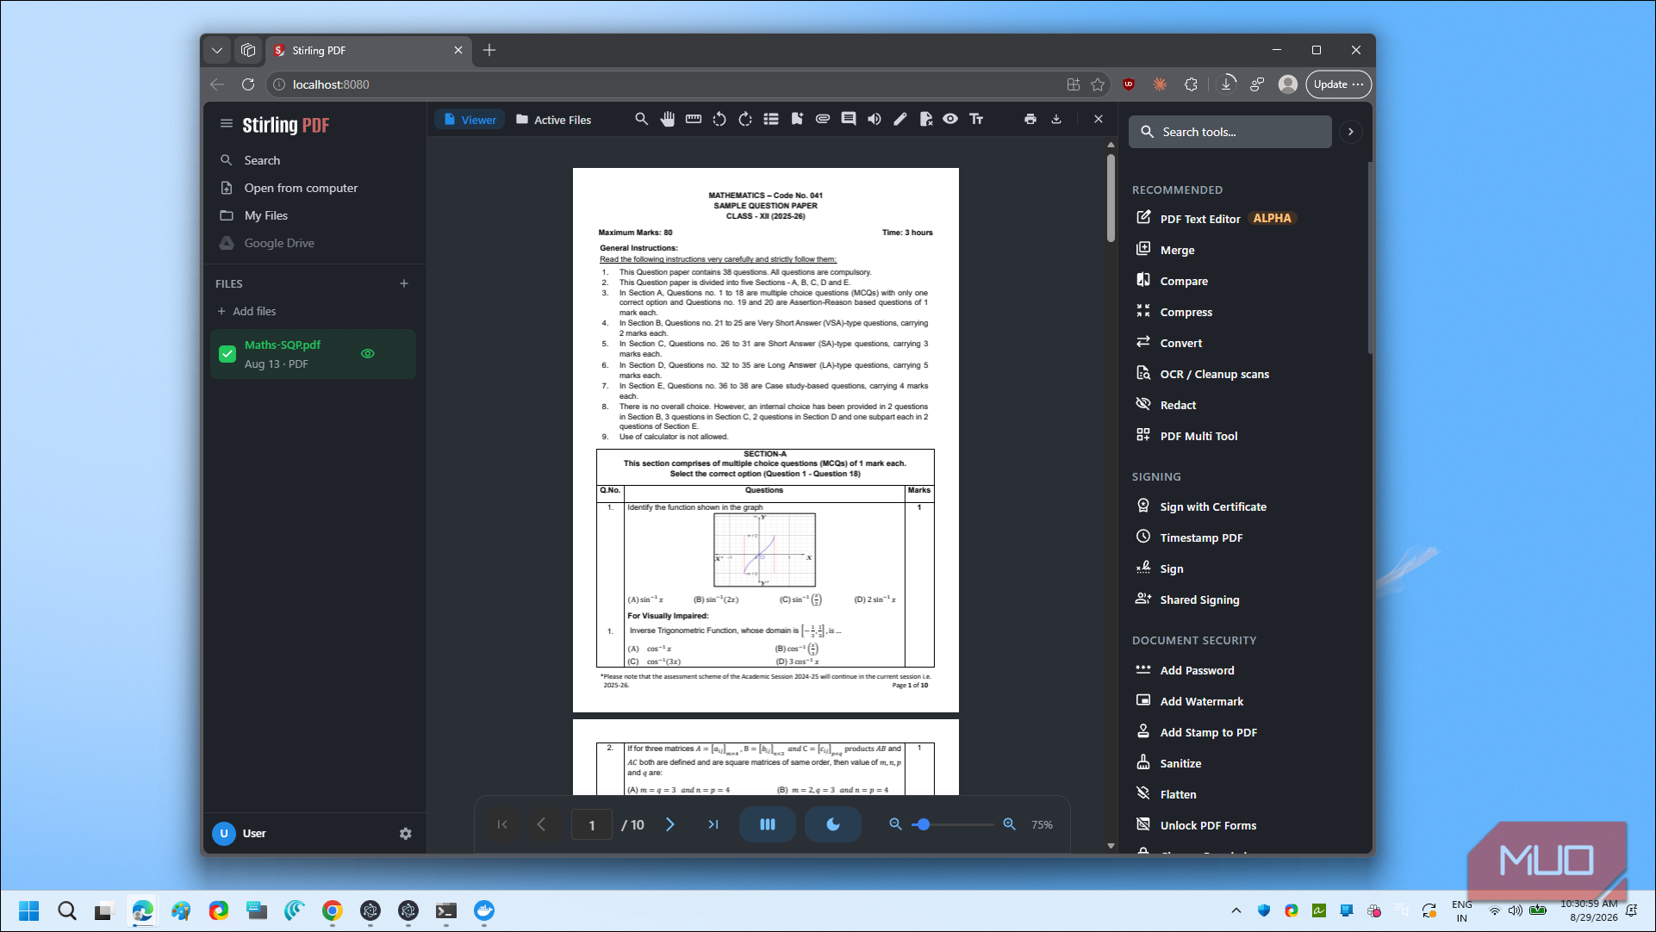Switch to the Active Files tab

(x=554, y=120)
